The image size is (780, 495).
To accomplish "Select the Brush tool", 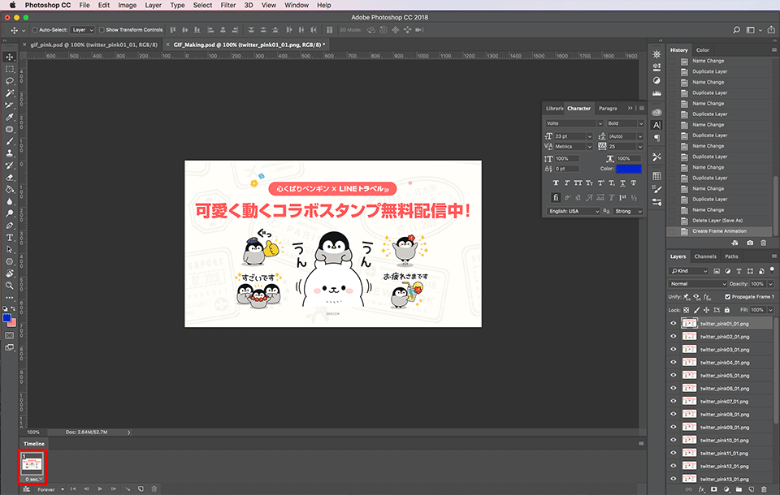I will [10, 141].
